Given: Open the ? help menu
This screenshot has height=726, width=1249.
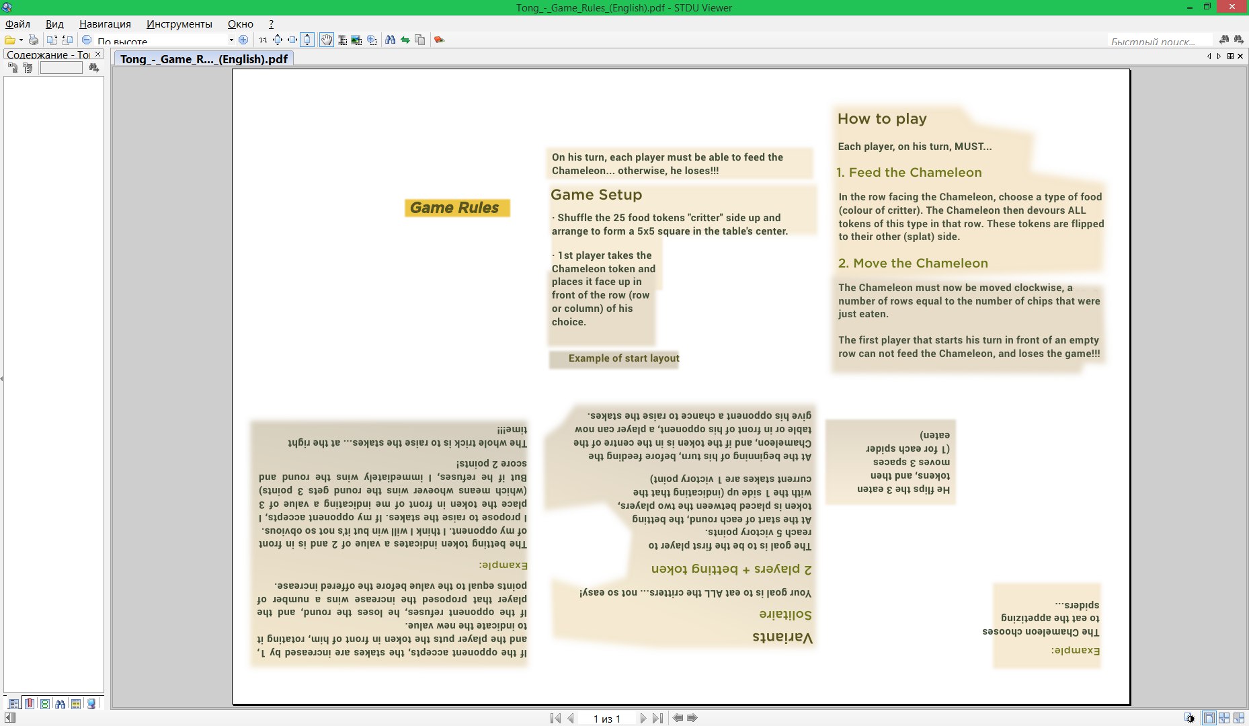Looking at the screenshot, I should click(272, 24).
